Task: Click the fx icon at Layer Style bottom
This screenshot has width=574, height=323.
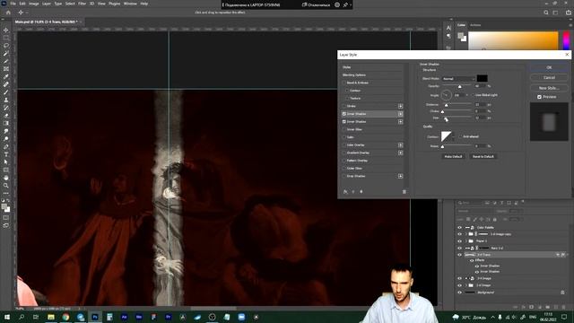Action: tap(345, 191)
